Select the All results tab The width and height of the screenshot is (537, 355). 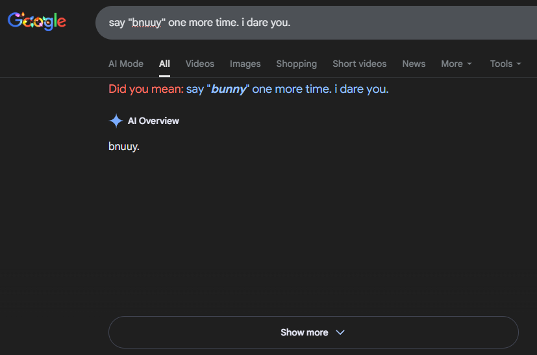[164, 64]
